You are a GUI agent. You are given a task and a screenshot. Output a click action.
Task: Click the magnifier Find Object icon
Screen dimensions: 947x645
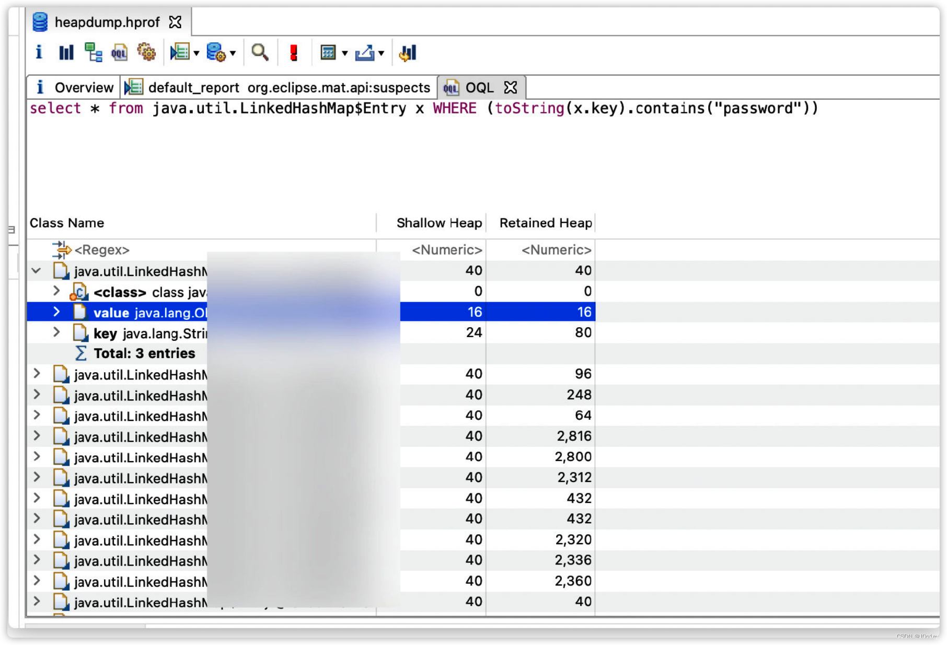pyautogui.click(x=260, y=52)
